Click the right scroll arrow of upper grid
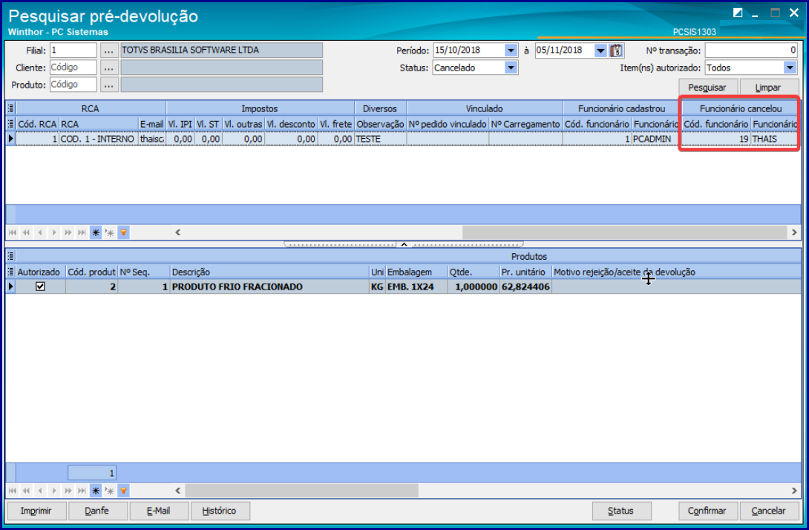 coord(794,233)
